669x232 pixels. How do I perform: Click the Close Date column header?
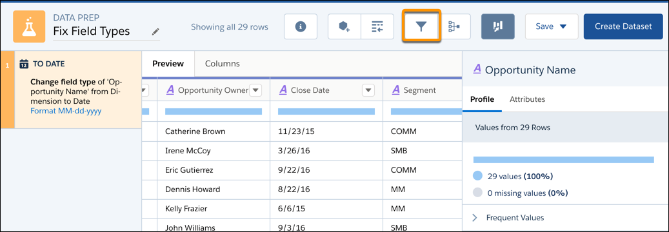pyautogui.click(x=326, y=90)
